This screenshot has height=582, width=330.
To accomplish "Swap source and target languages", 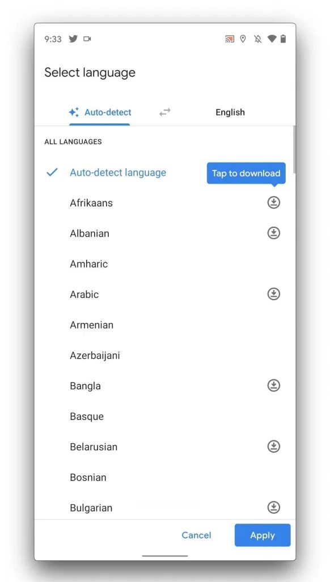I will 165,112.
